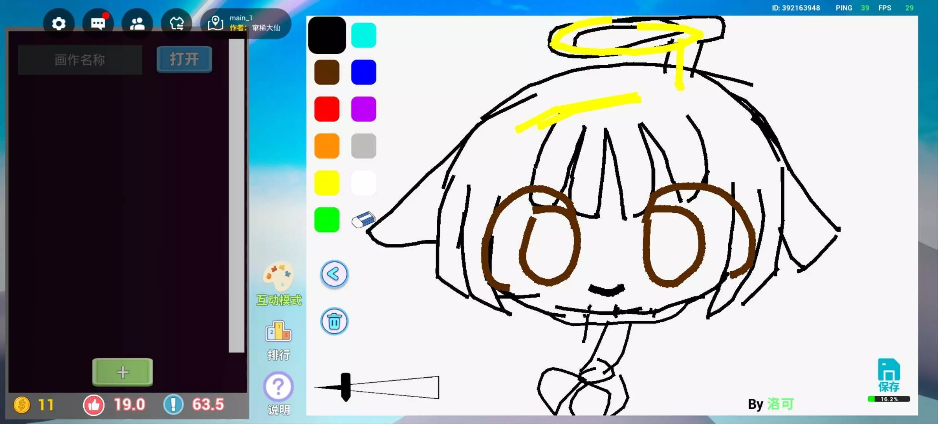
Task: Open the settings gear icon
Action: (59, 24)
